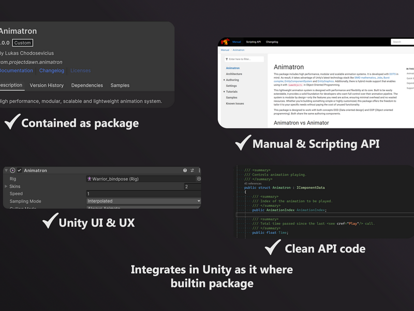Click 'By Lukas Chodosevicius' author text
The width and height of the screenshot is (414, 311).
(27, 53)
